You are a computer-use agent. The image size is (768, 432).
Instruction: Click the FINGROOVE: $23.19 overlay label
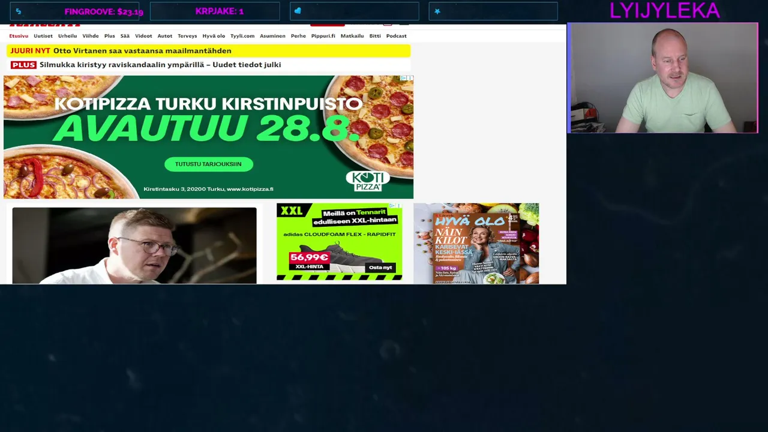click(104, 11)
